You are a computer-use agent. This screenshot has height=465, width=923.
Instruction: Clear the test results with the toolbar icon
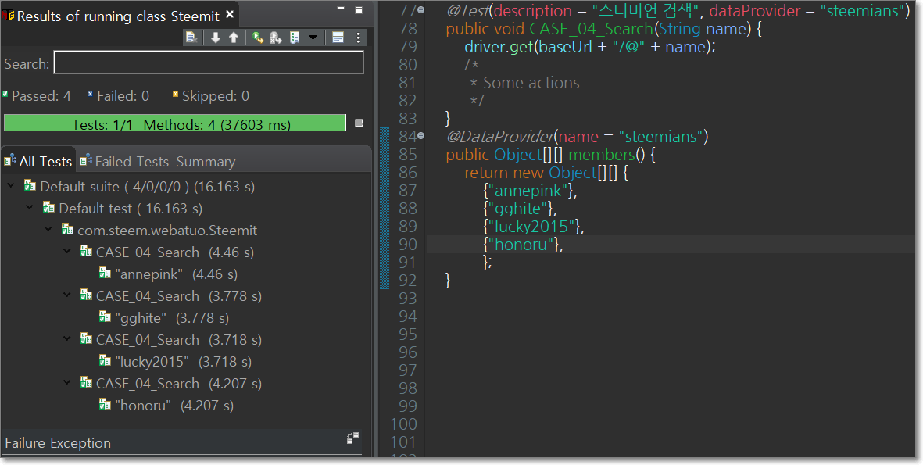click(191, 38)
